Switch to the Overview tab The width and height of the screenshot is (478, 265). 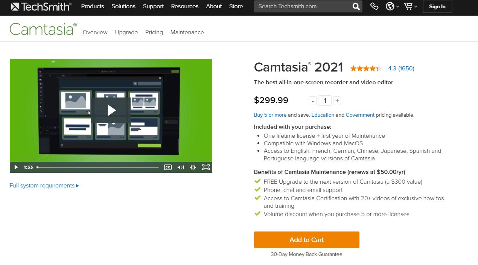95,32
